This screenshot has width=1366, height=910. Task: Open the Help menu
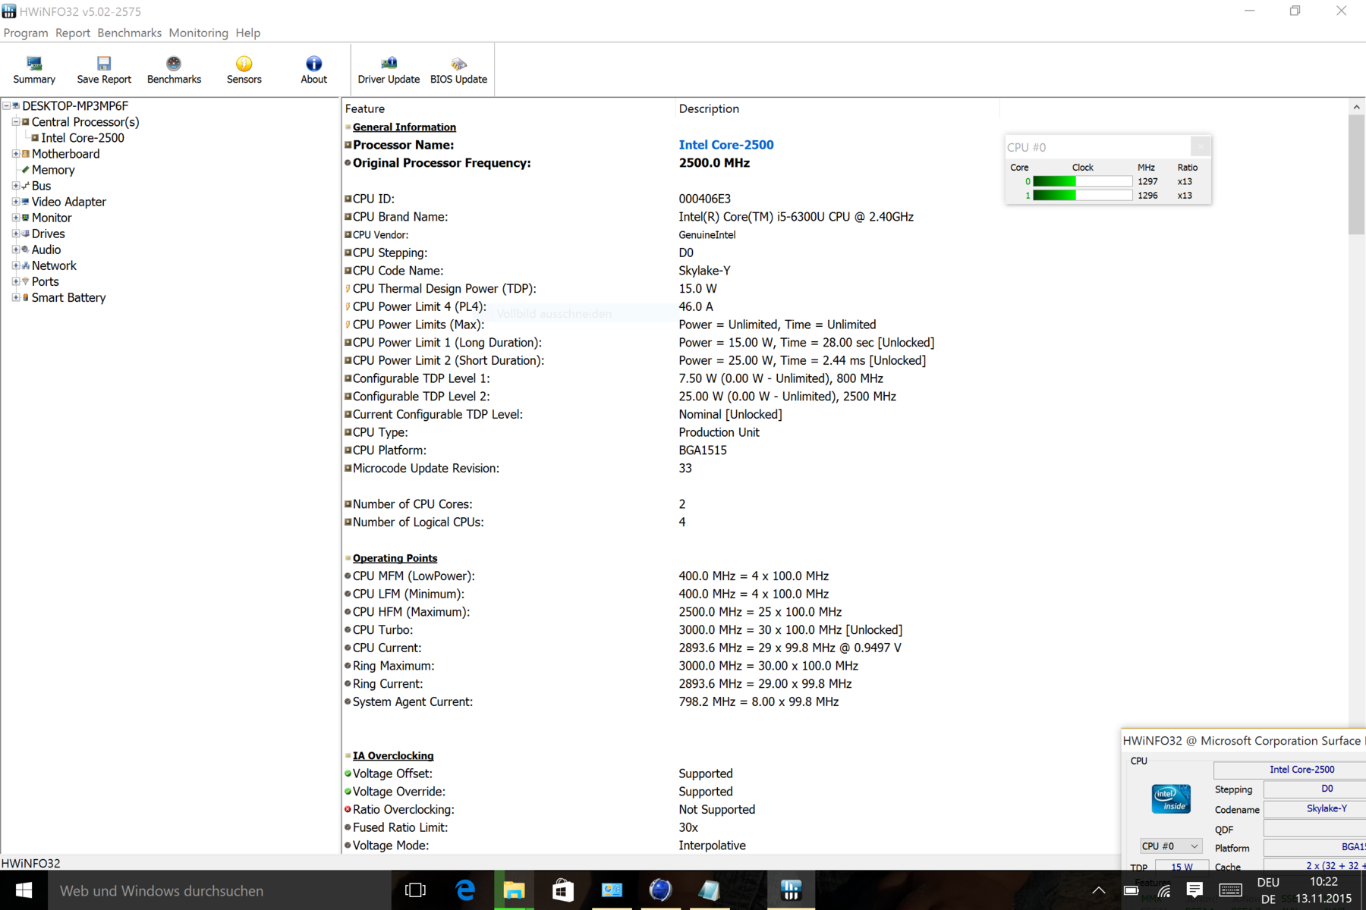point(247,33)
